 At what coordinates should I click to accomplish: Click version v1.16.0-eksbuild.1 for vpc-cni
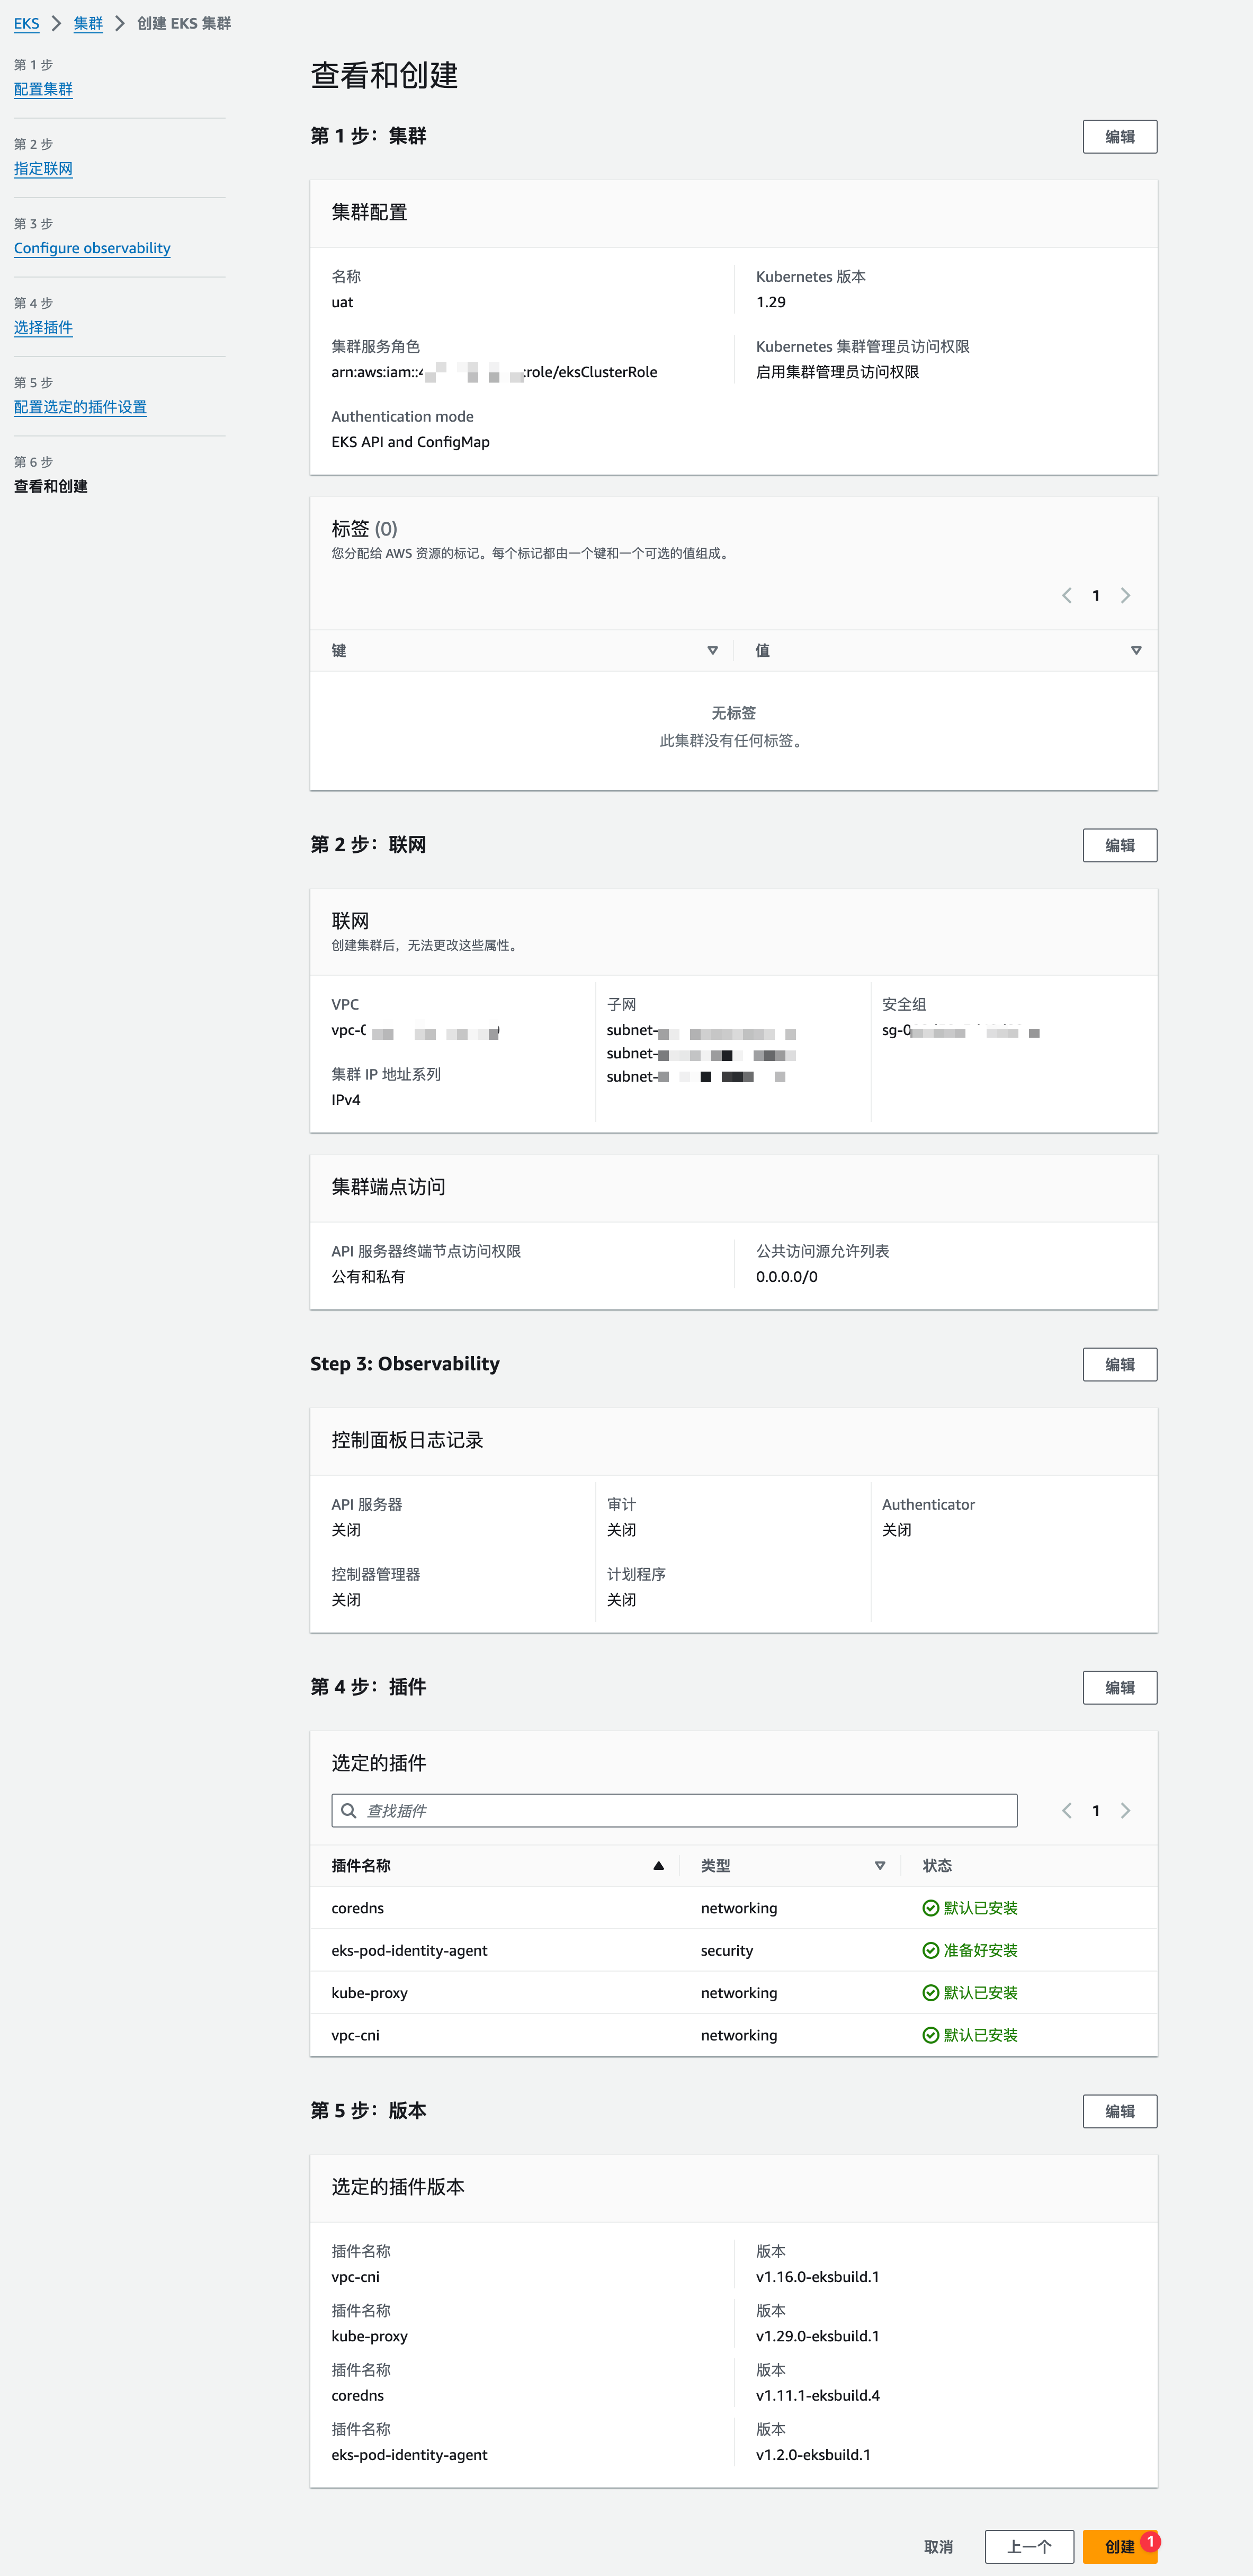[818, 2277]
